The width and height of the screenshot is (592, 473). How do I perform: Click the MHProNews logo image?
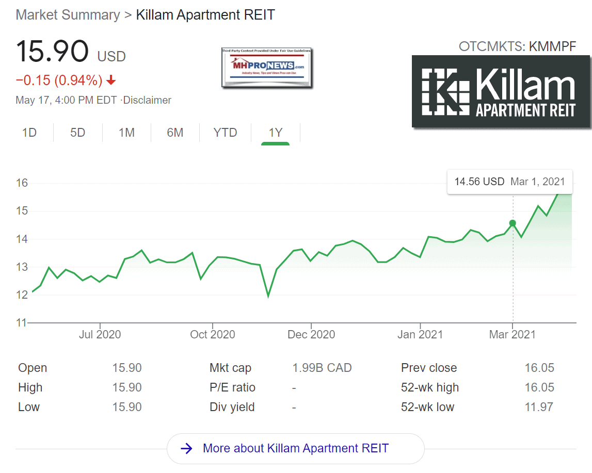(267, 67)
